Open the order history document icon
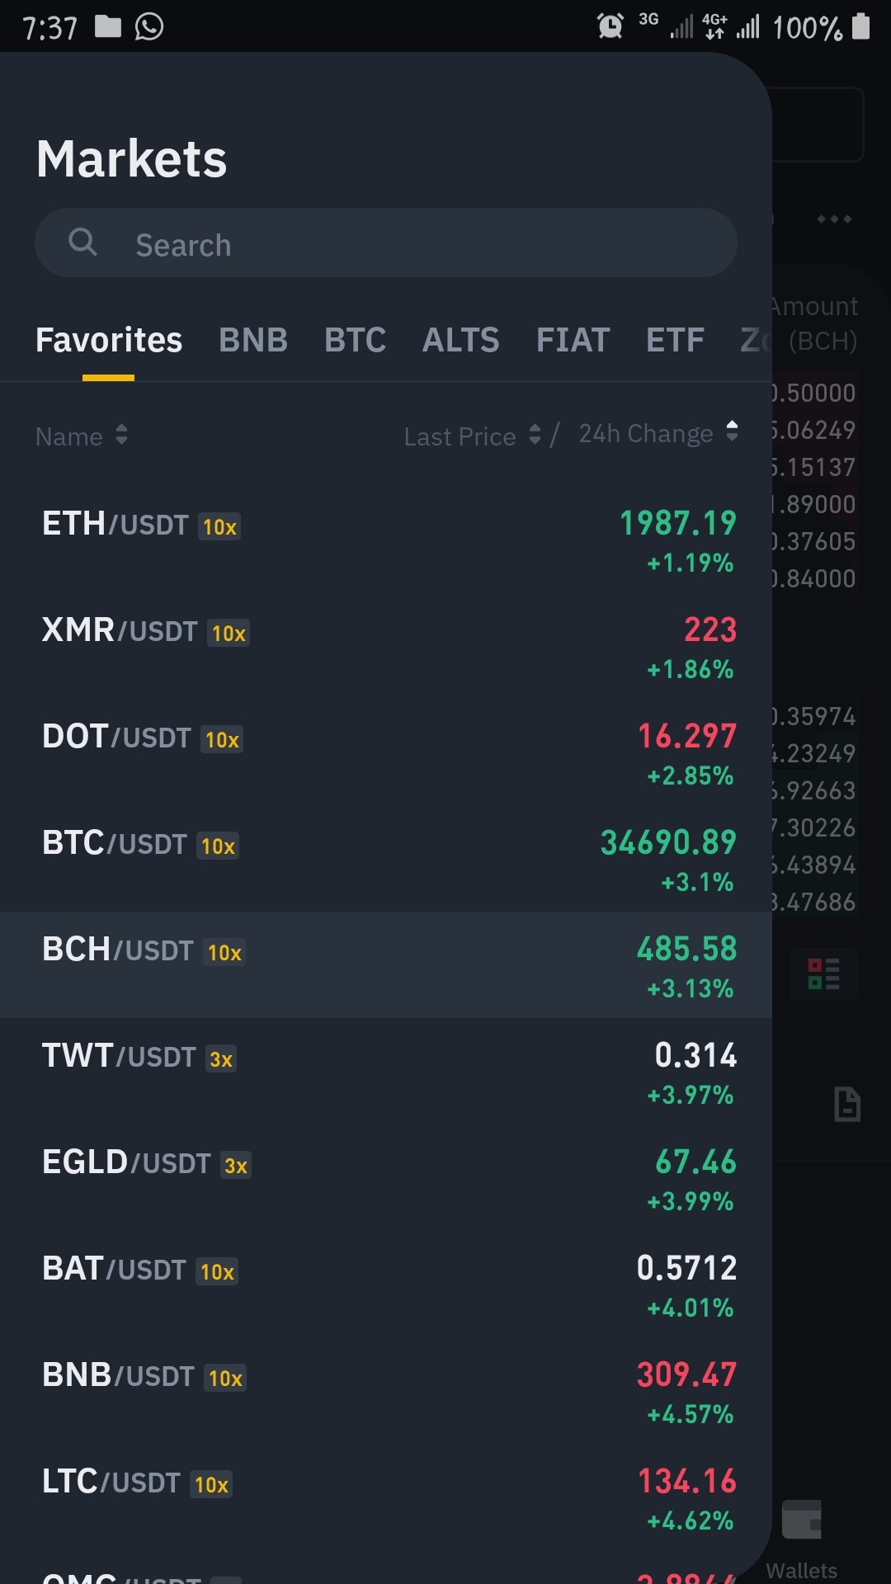This screenshot has height=1584, width=891. pos(847,1104)
